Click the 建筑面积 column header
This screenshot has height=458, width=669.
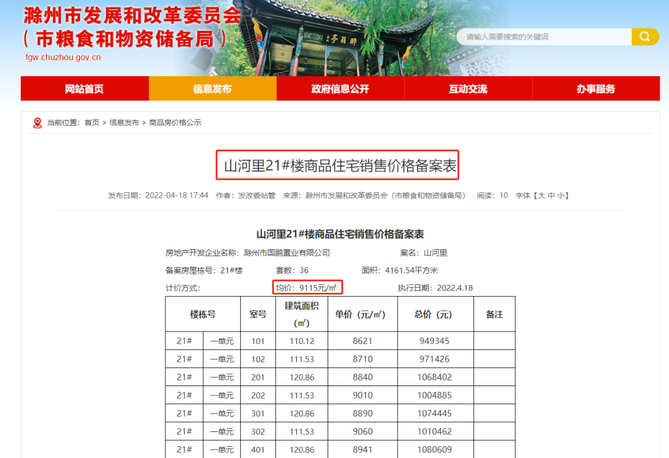point(302,315)
